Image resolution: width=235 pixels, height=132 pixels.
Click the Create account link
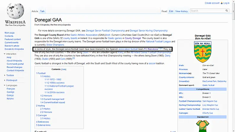coord(212,3)
